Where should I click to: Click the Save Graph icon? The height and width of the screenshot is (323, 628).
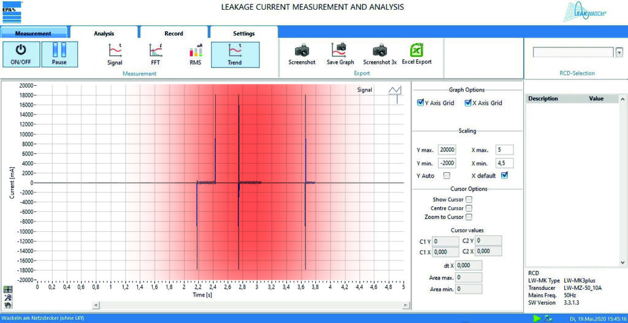pyautogui.click(x=340, y=50)
